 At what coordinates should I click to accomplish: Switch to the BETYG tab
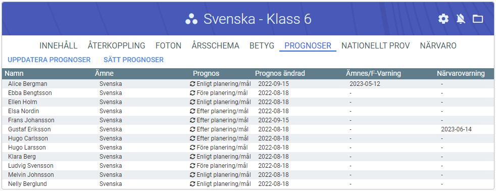[262, 46]
